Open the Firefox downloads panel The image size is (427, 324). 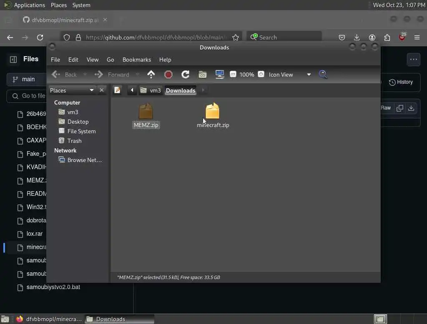(x=357, y=37)
